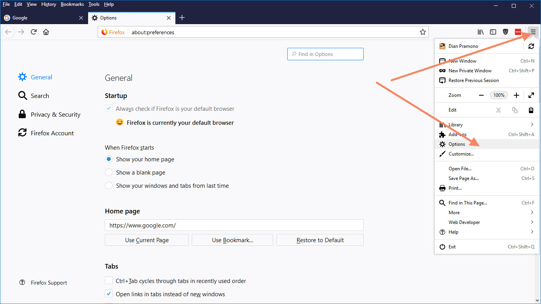
Task: Open the History menu
Action: point(49,4)
